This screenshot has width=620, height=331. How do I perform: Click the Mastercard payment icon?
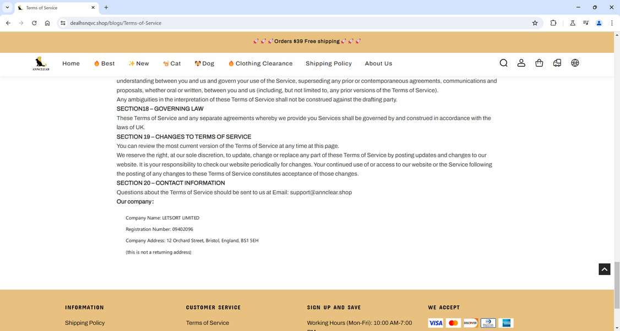(453, 323)
